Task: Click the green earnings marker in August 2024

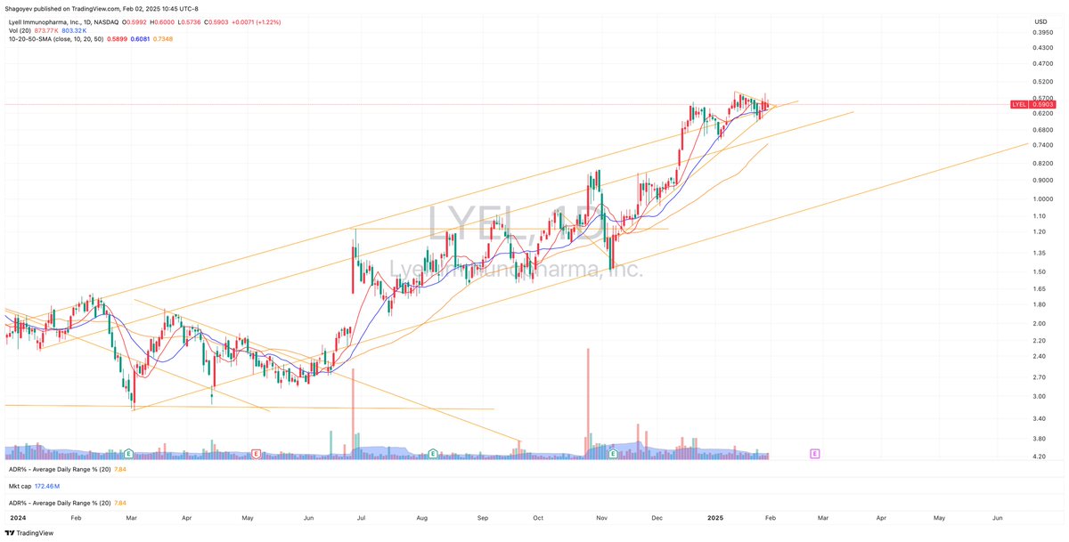Action: click(x=431, y=453)
